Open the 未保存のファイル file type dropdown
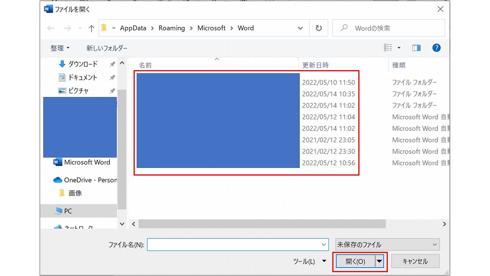 pos(387,245)
